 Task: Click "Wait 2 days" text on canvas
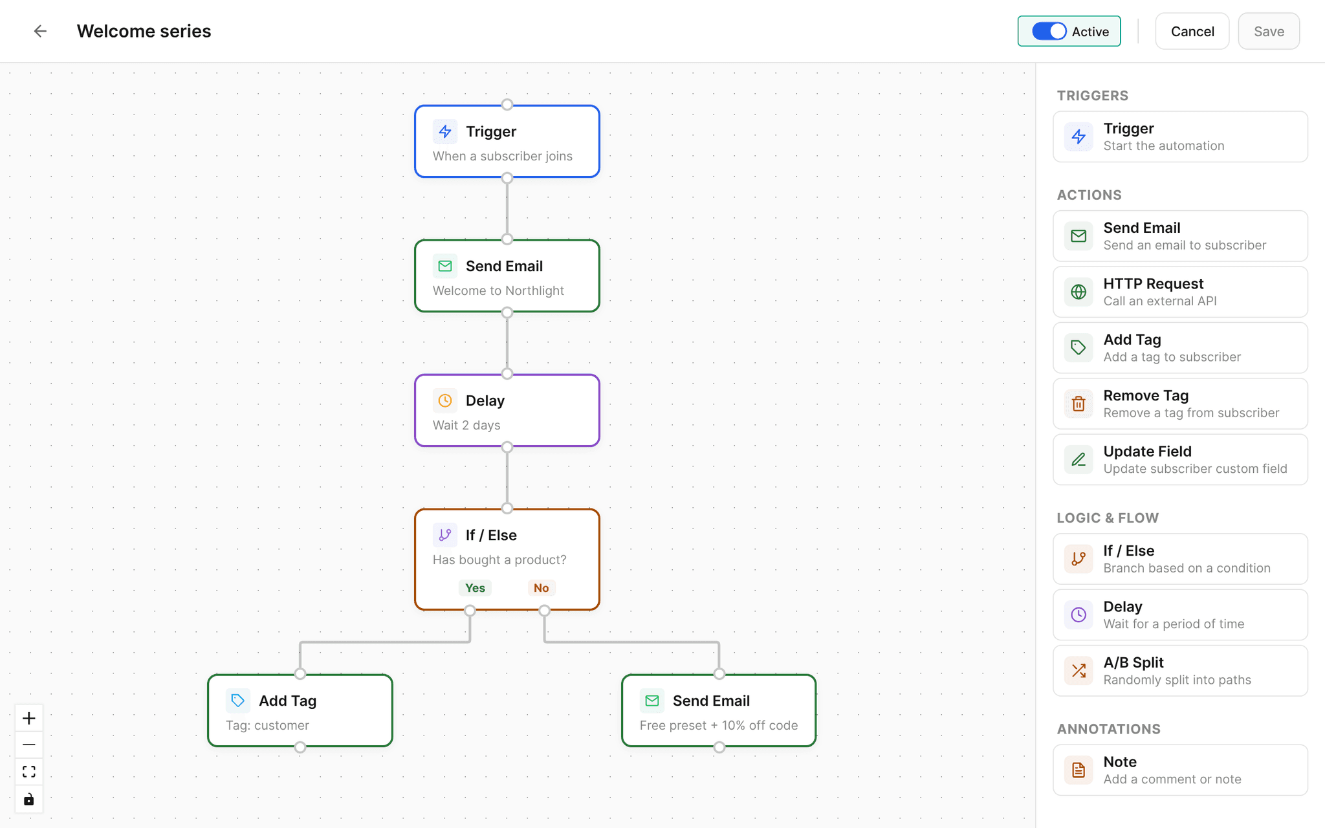(466, 425)
